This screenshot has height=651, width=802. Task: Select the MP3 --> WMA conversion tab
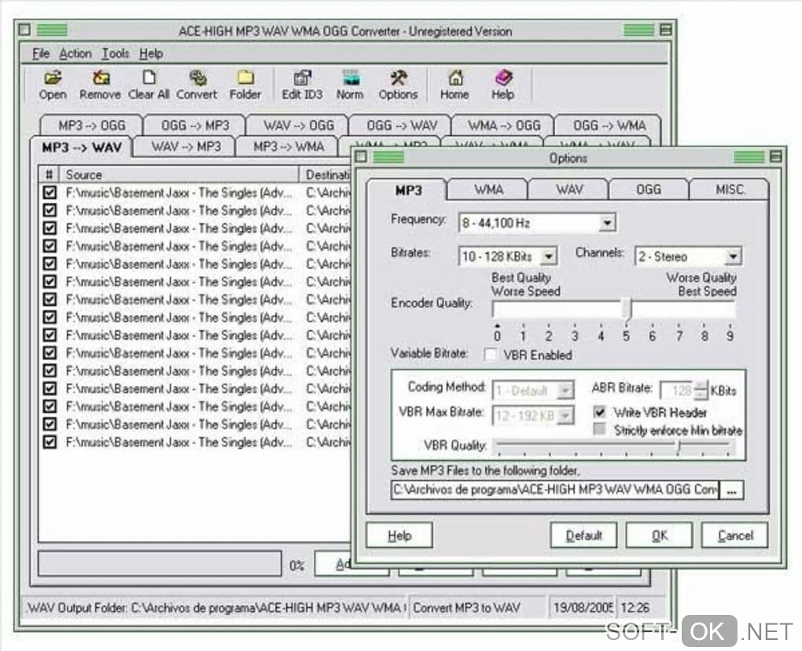(289, 147)
